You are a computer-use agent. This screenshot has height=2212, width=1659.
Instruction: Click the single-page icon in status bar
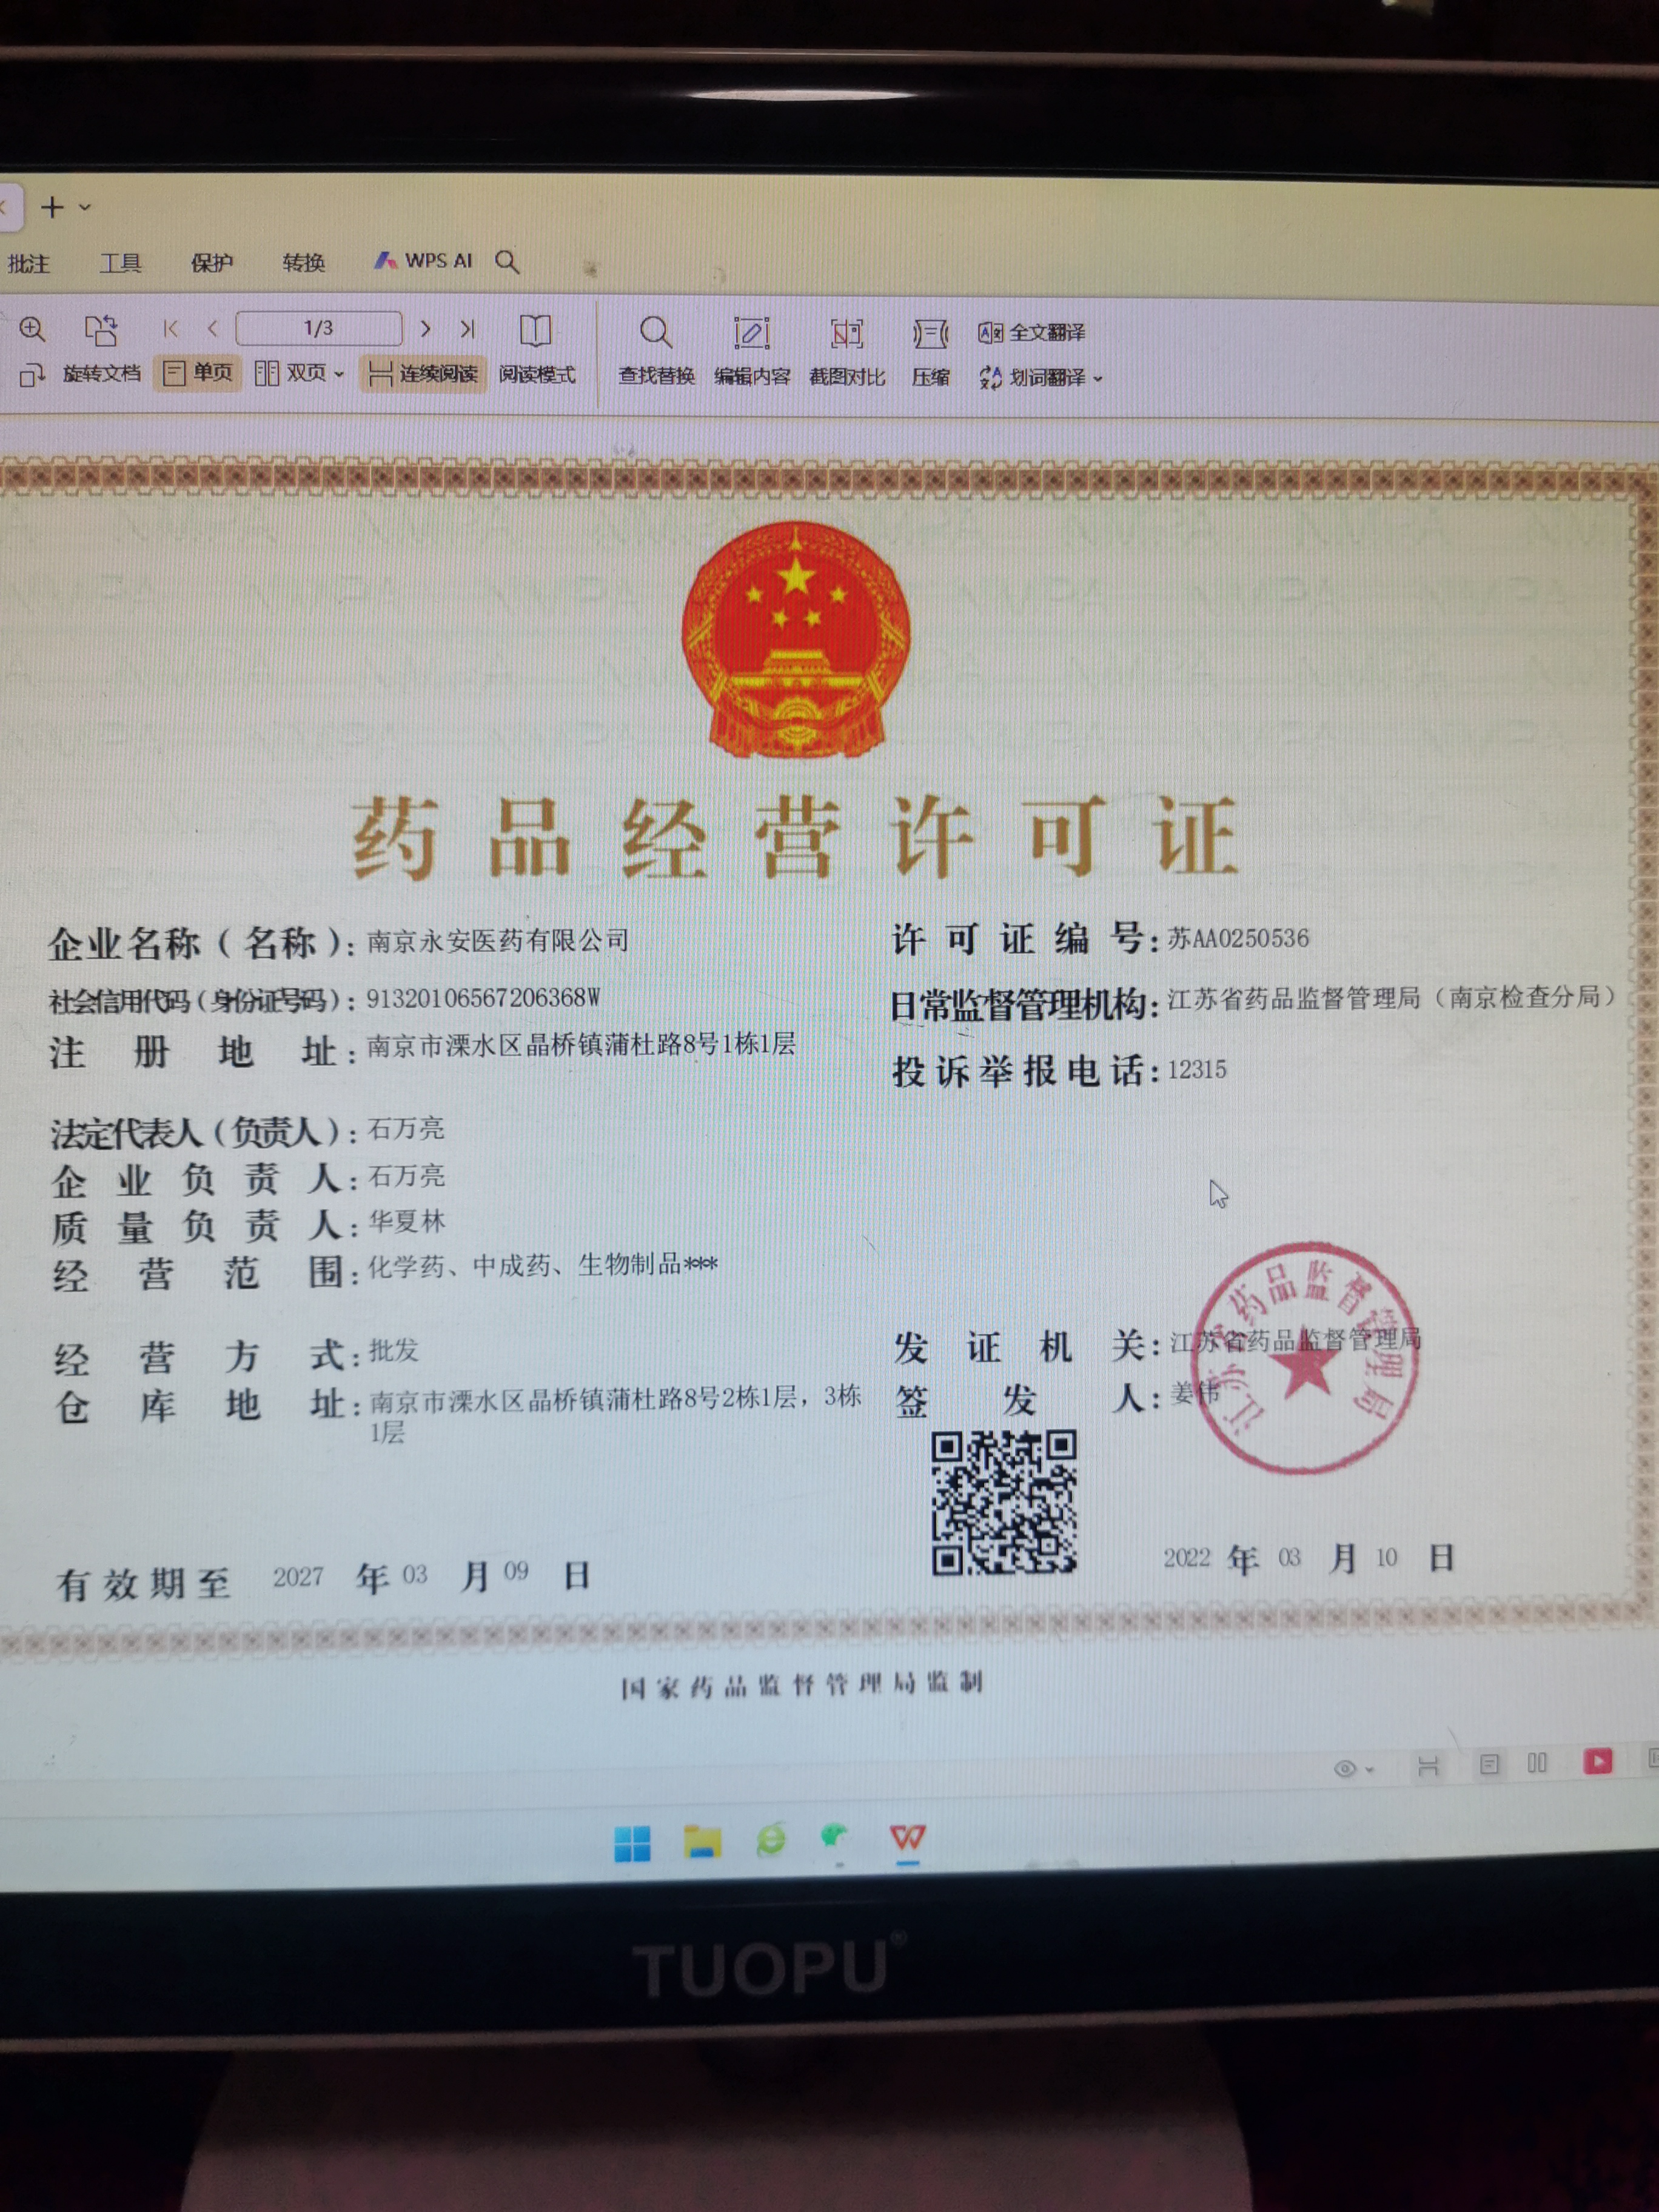pyautogui.click(x=1489, y=1765)
